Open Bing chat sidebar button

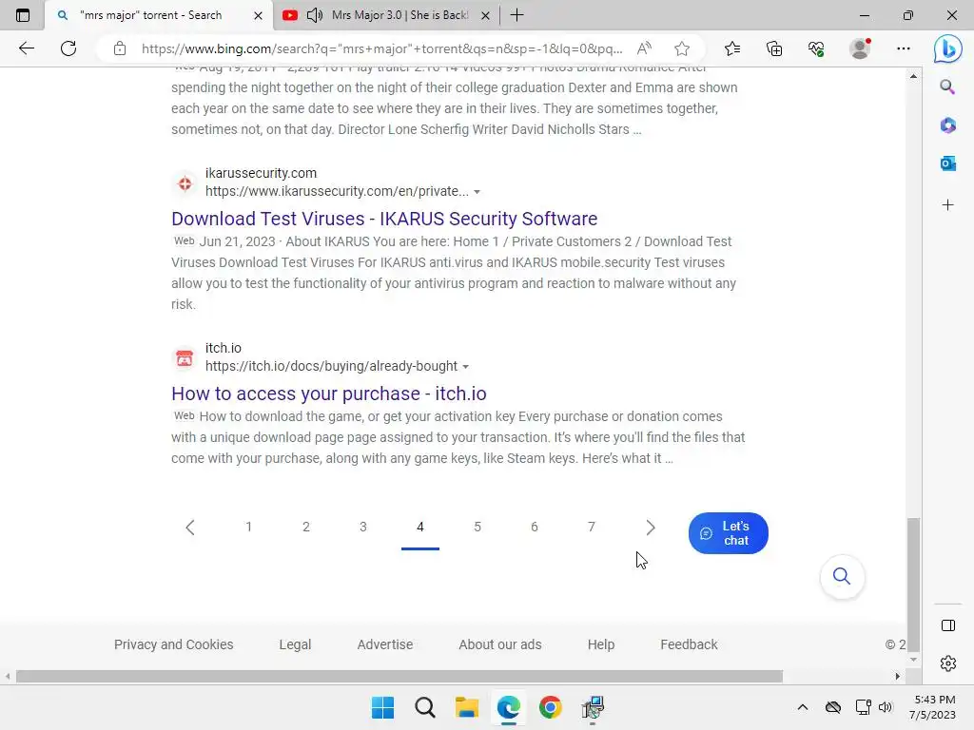(x=948, y=48)
